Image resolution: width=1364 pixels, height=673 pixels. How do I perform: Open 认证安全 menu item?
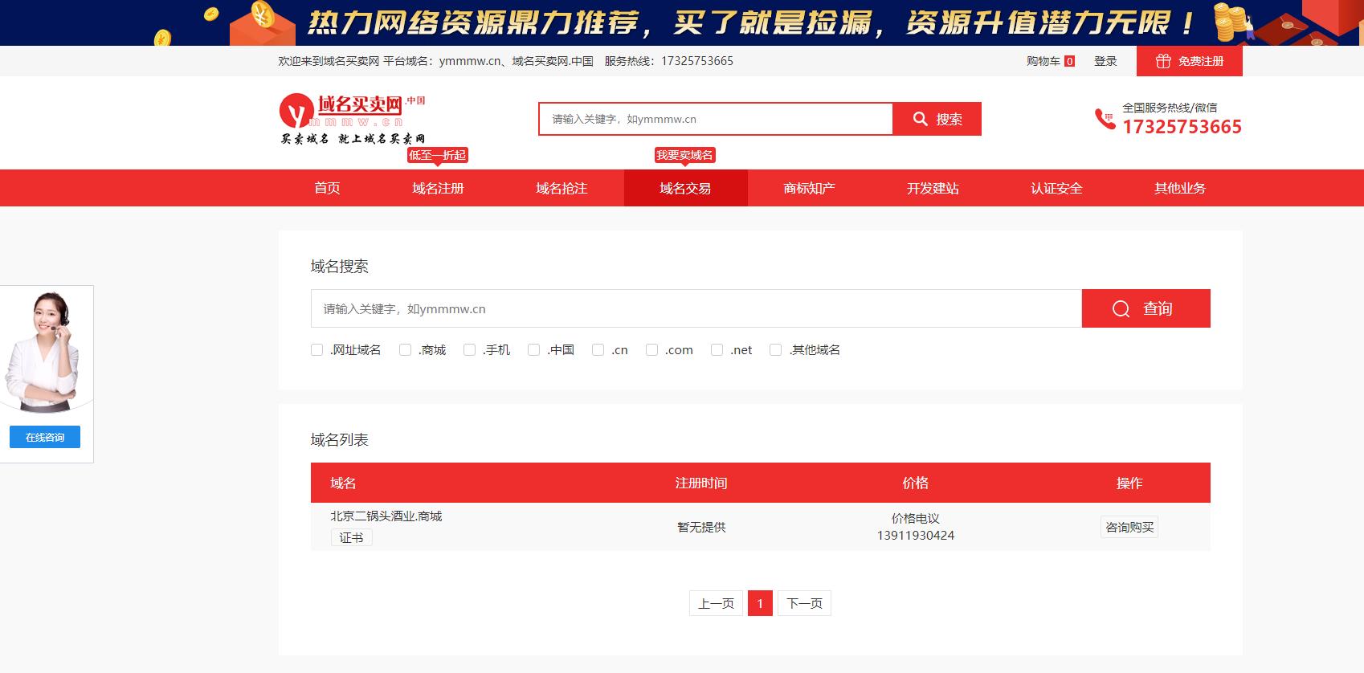click(1056, 188)
